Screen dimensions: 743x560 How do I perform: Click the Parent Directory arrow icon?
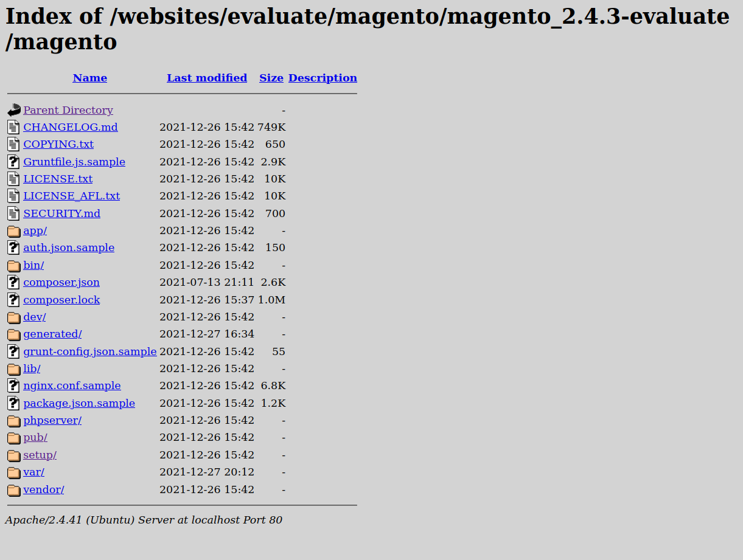pos(13,109)
